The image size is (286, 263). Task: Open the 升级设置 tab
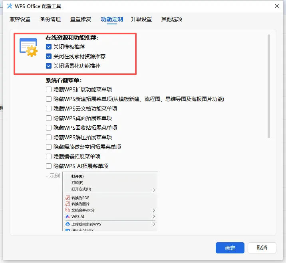[x=141, y=19]
